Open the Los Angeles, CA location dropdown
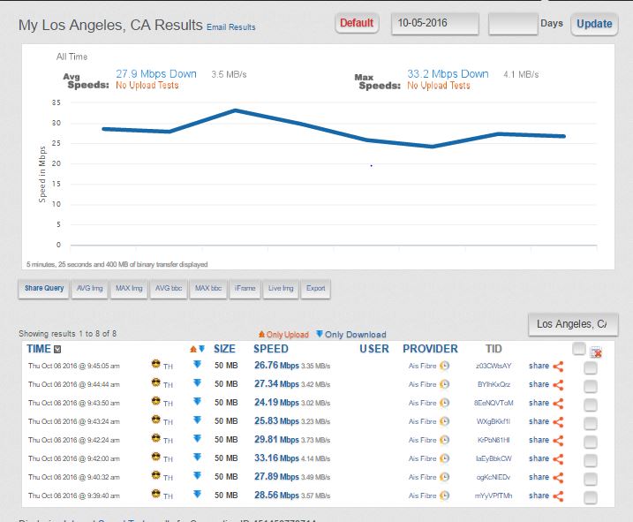 (x=572, y=324)
